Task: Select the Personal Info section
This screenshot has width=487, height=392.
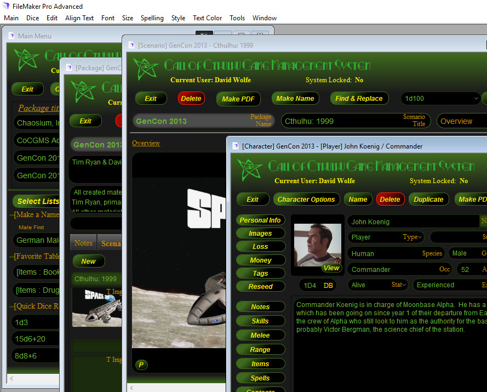Action: (x=260, y=220)
